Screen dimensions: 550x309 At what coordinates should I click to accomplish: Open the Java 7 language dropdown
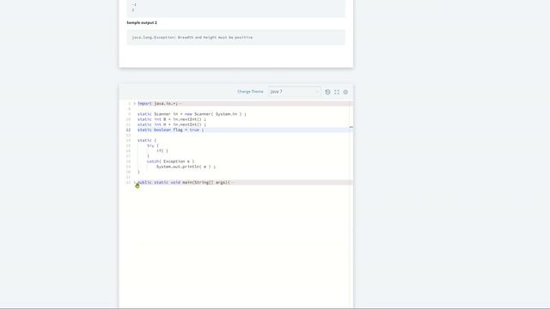click(x=294, y=92)
